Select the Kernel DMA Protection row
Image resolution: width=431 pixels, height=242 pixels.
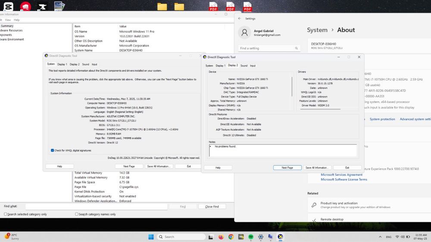click(153, 192)
